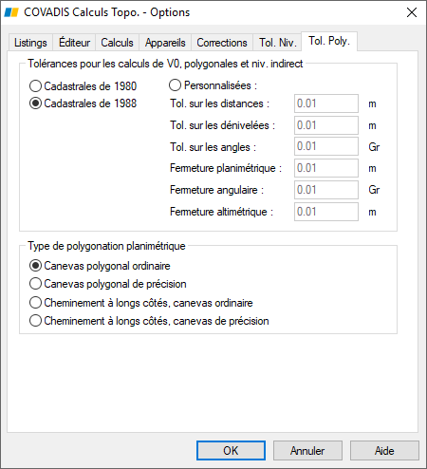Click the Annuler button
427x469 pixels.
click(x=307, y=451)
